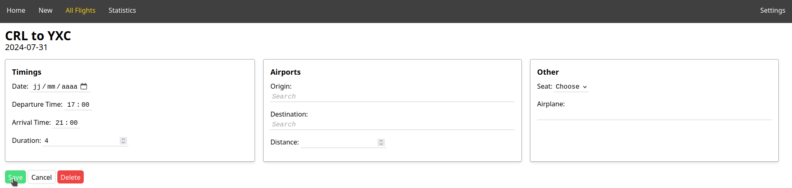Focus the Destination airport search field
The width and height of the screenshot is (792, 188).
pos(392,124)
